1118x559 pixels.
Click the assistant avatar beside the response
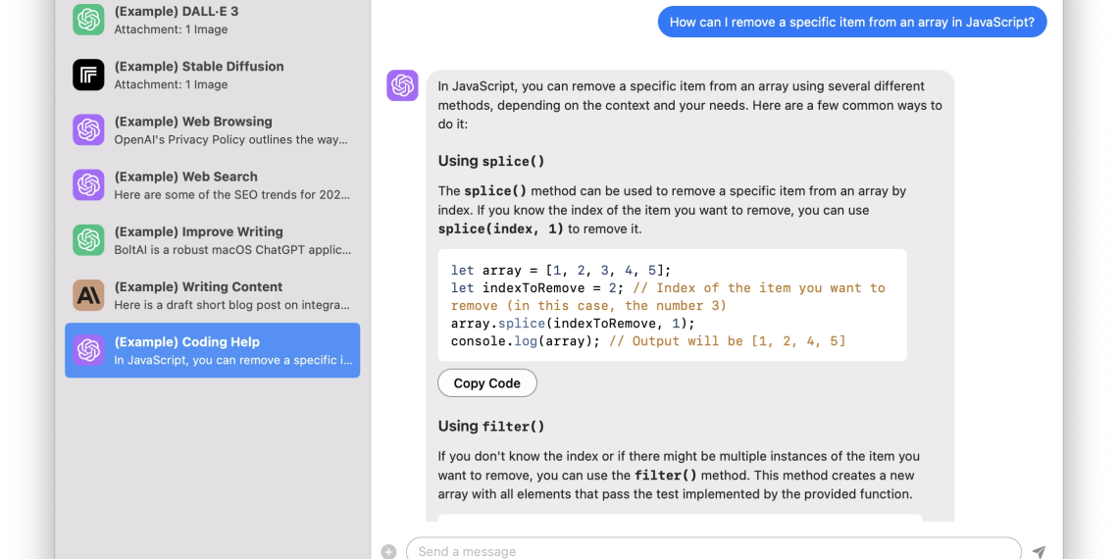click(x=402, y=85)
